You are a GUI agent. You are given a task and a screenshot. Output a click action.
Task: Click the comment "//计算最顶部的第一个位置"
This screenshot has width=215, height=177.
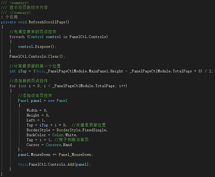pyautogui.click(x=35, y=66)
